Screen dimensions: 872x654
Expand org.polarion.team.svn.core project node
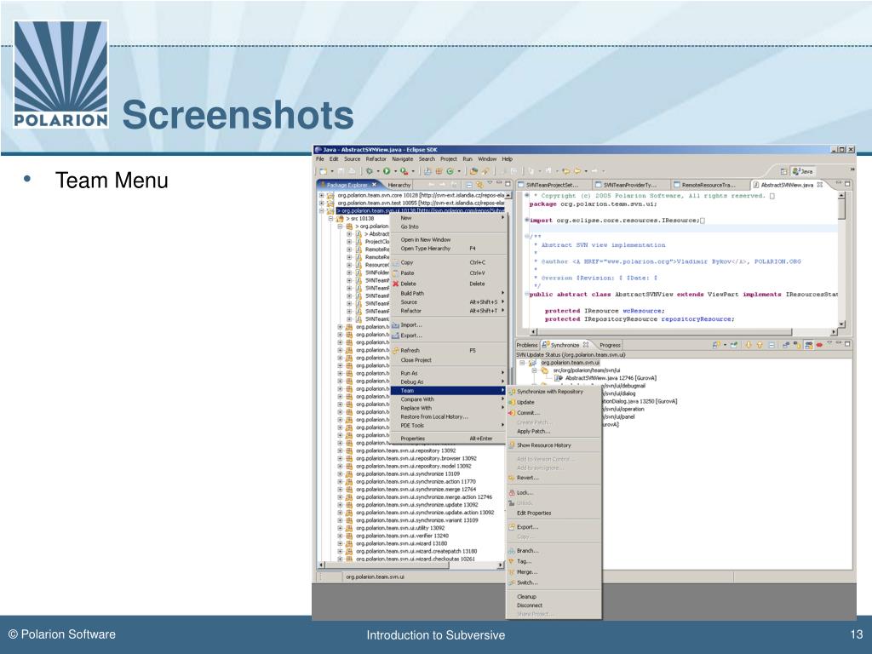[321, 196]
